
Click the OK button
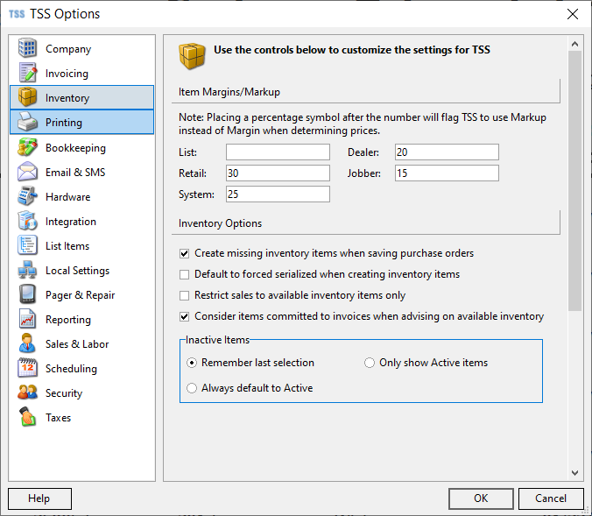point(481,498)
